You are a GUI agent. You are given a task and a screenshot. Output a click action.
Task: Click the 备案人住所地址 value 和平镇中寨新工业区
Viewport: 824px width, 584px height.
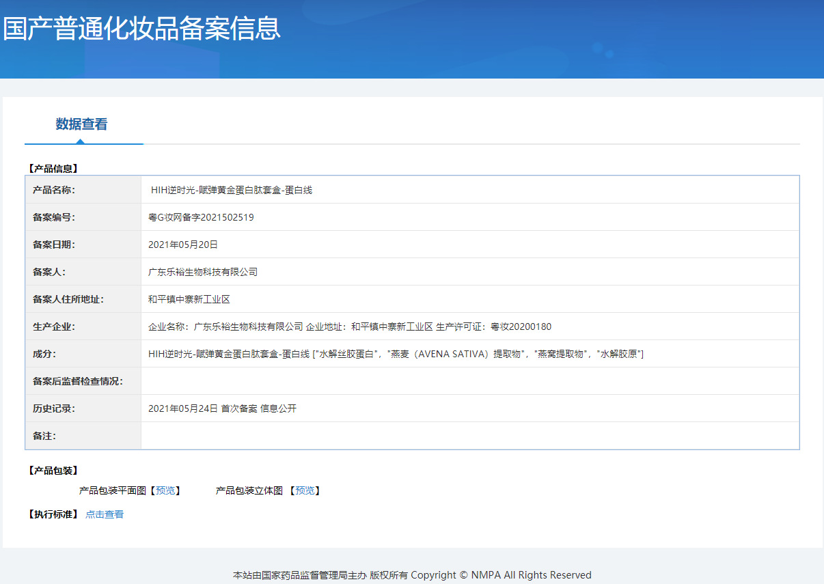[x=189, y=299]
